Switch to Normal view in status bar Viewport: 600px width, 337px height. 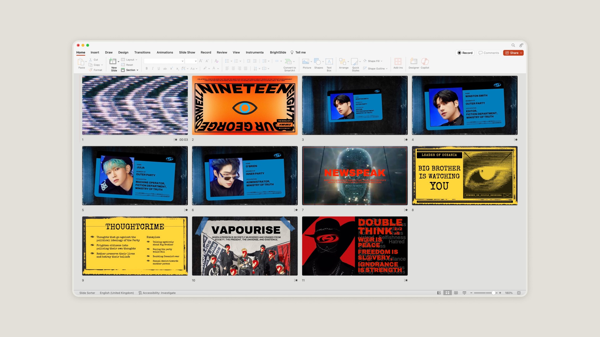439,293
